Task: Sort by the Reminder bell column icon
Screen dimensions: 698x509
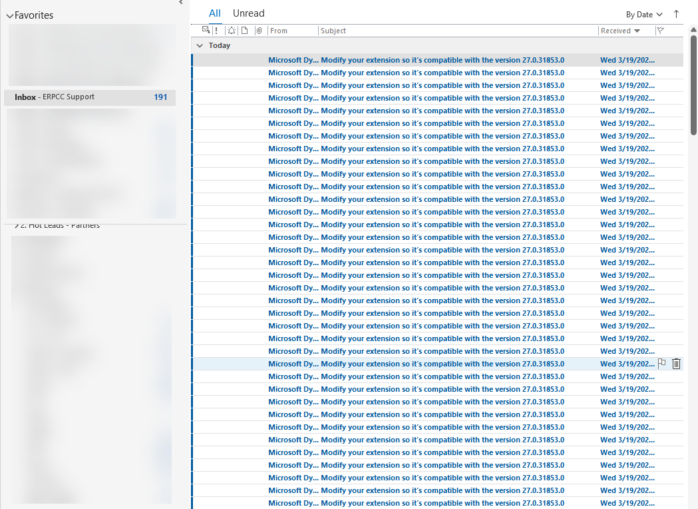Action: coord(232,31)
